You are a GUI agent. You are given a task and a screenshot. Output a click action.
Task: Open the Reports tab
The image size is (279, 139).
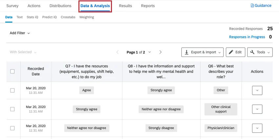tap(148, 6)
